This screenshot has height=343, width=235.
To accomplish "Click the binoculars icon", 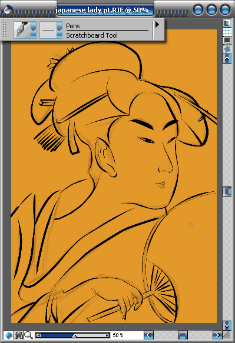I will click(19, 335).
